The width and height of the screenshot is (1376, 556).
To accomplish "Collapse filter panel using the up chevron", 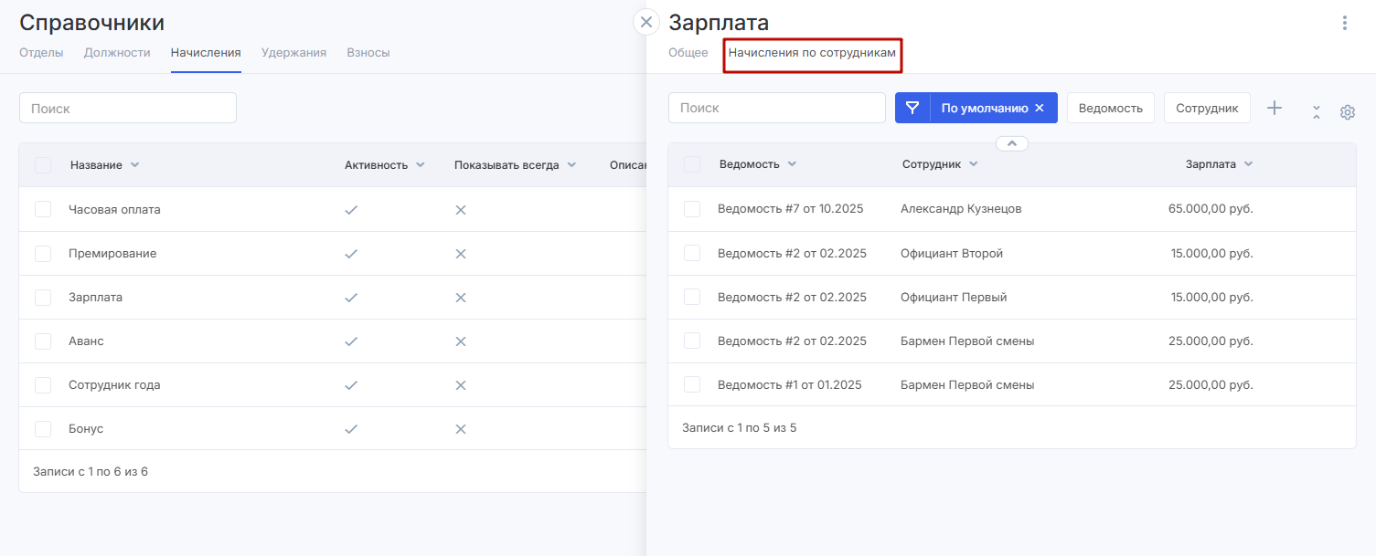I will coord(1012,143).
